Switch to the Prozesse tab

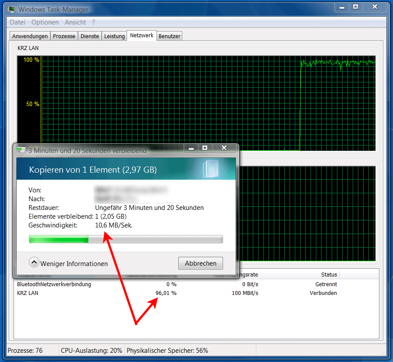tap(64, 36)
